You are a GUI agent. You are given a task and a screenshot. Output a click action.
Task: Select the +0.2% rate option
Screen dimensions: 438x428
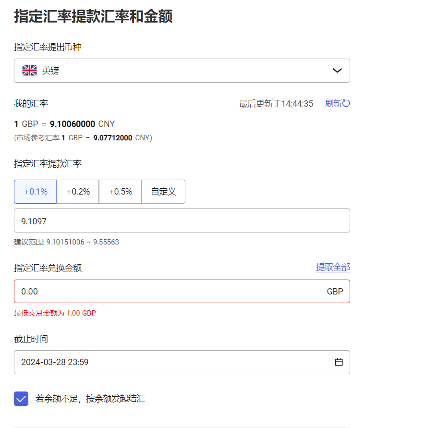[78, 192]
